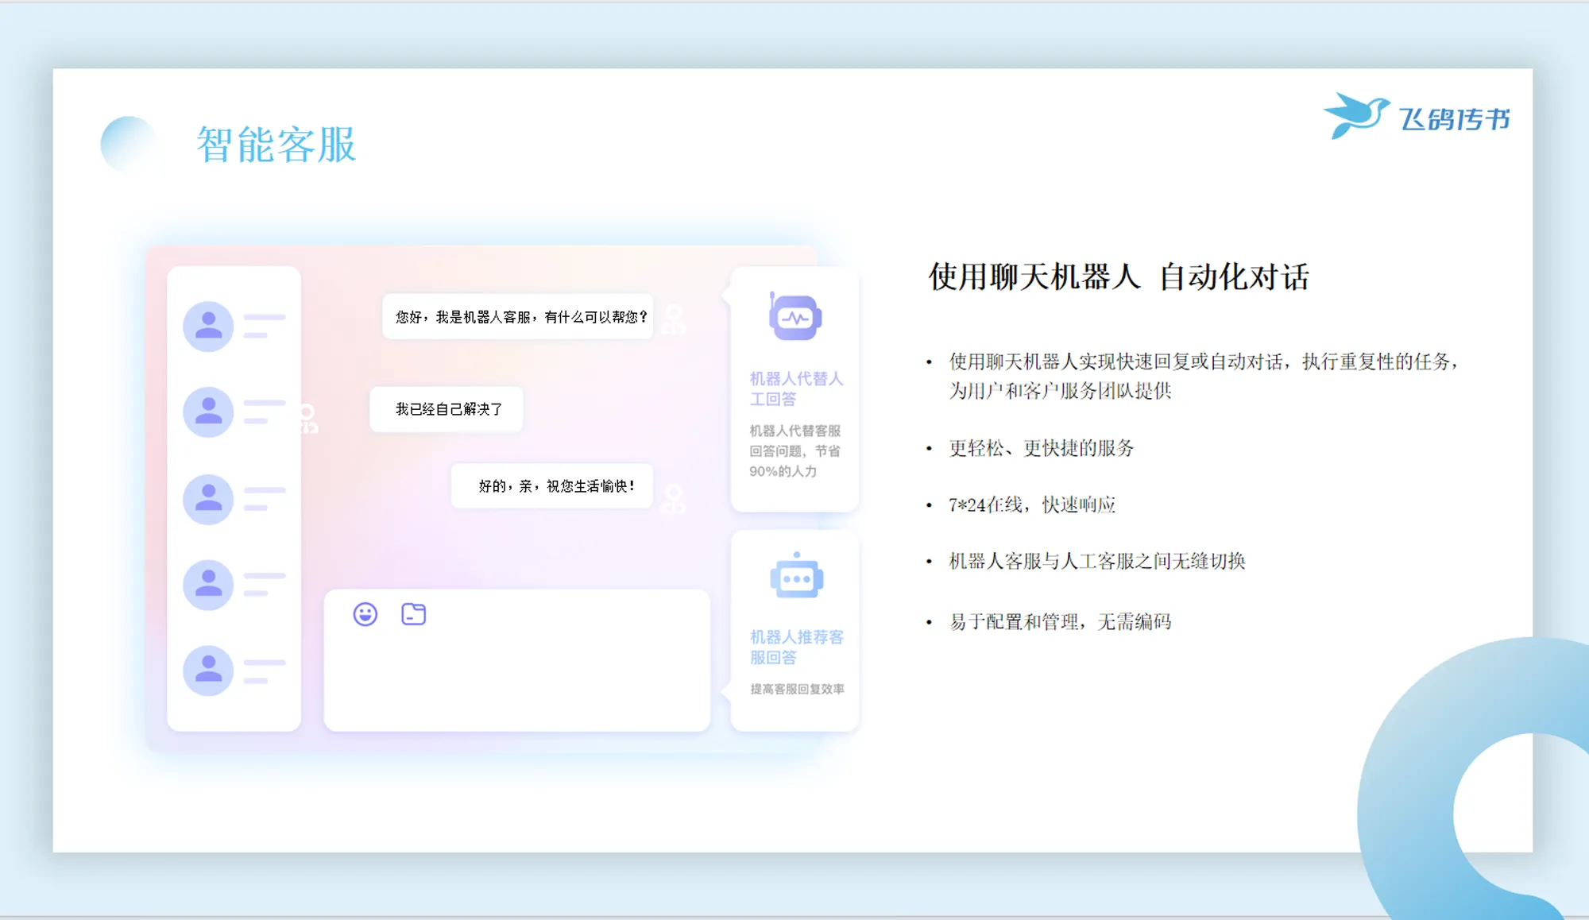Click the 您好，我是机器人客服 chat bubble
Screen dimensions: 1589x920
(x=520, y=317)
